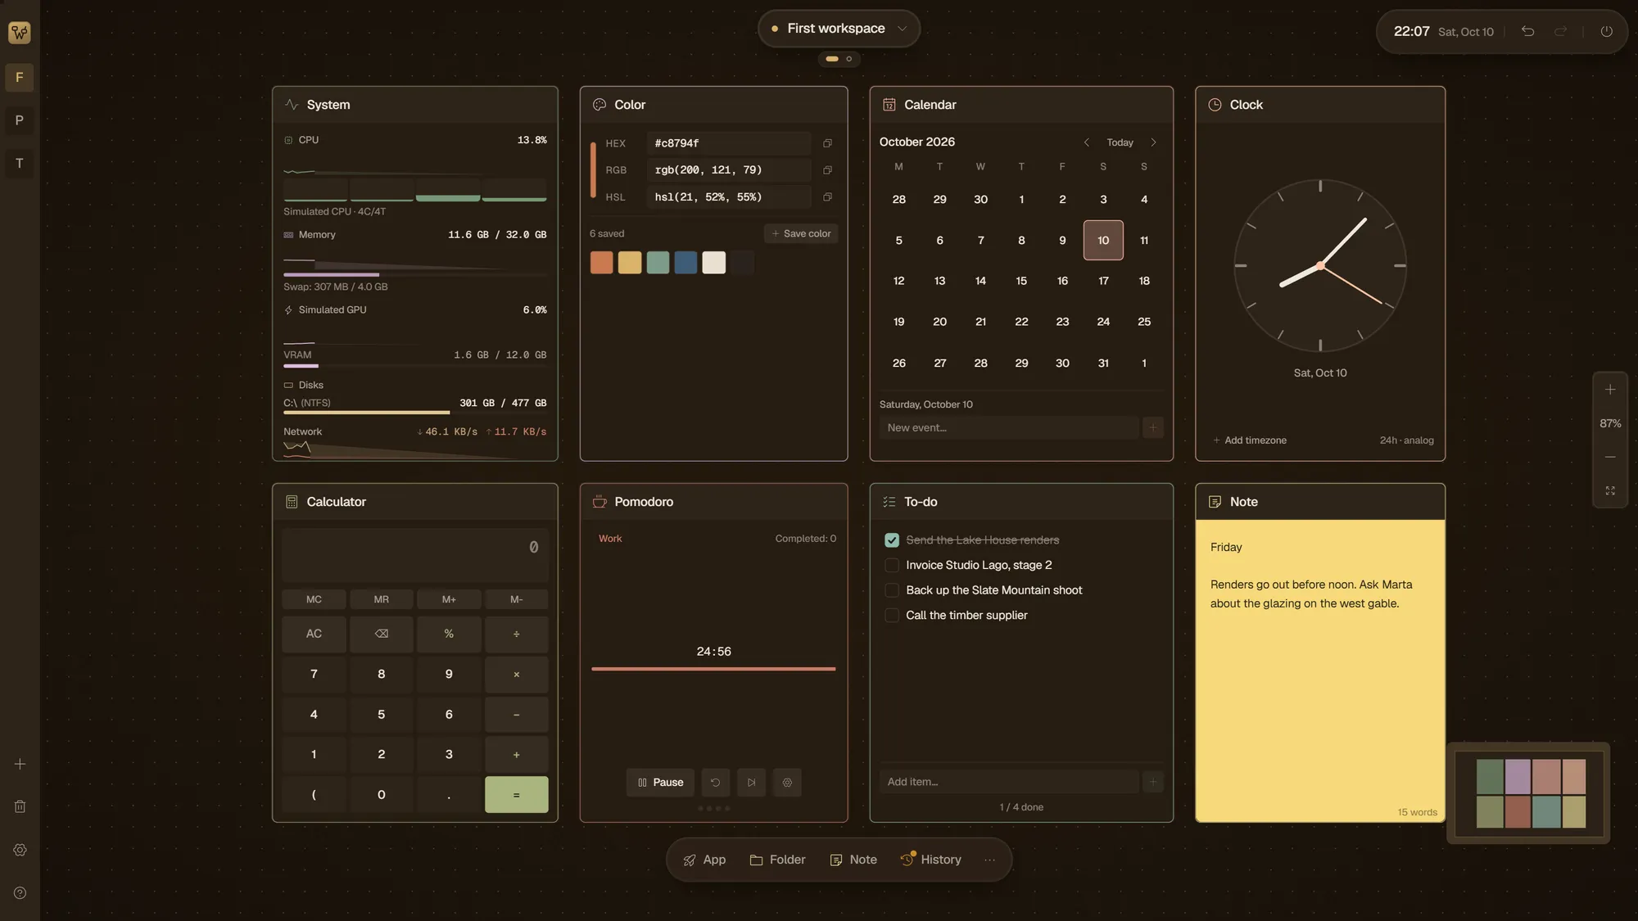Open settings in left sidebar
1638x921 pixels.
20,850
